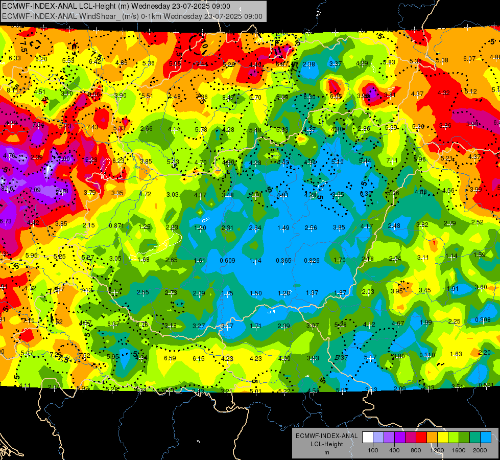Click the LCL-Height title line at the top

pos(116,6)
